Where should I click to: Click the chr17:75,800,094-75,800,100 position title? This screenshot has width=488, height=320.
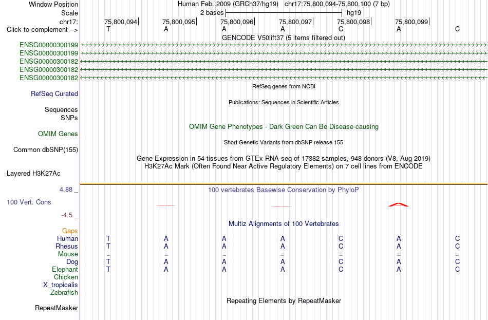pos(337,4)
